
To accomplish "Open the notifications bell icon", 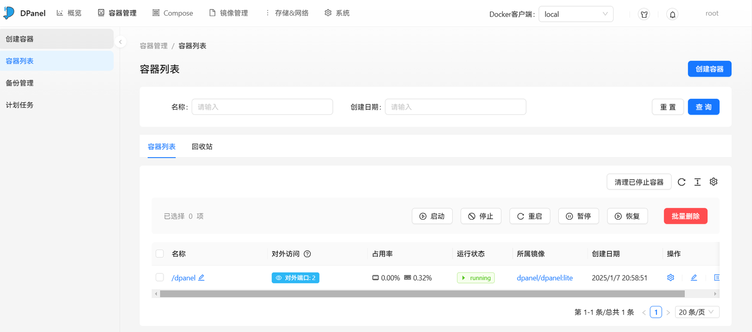I will [x=672, y=14].
